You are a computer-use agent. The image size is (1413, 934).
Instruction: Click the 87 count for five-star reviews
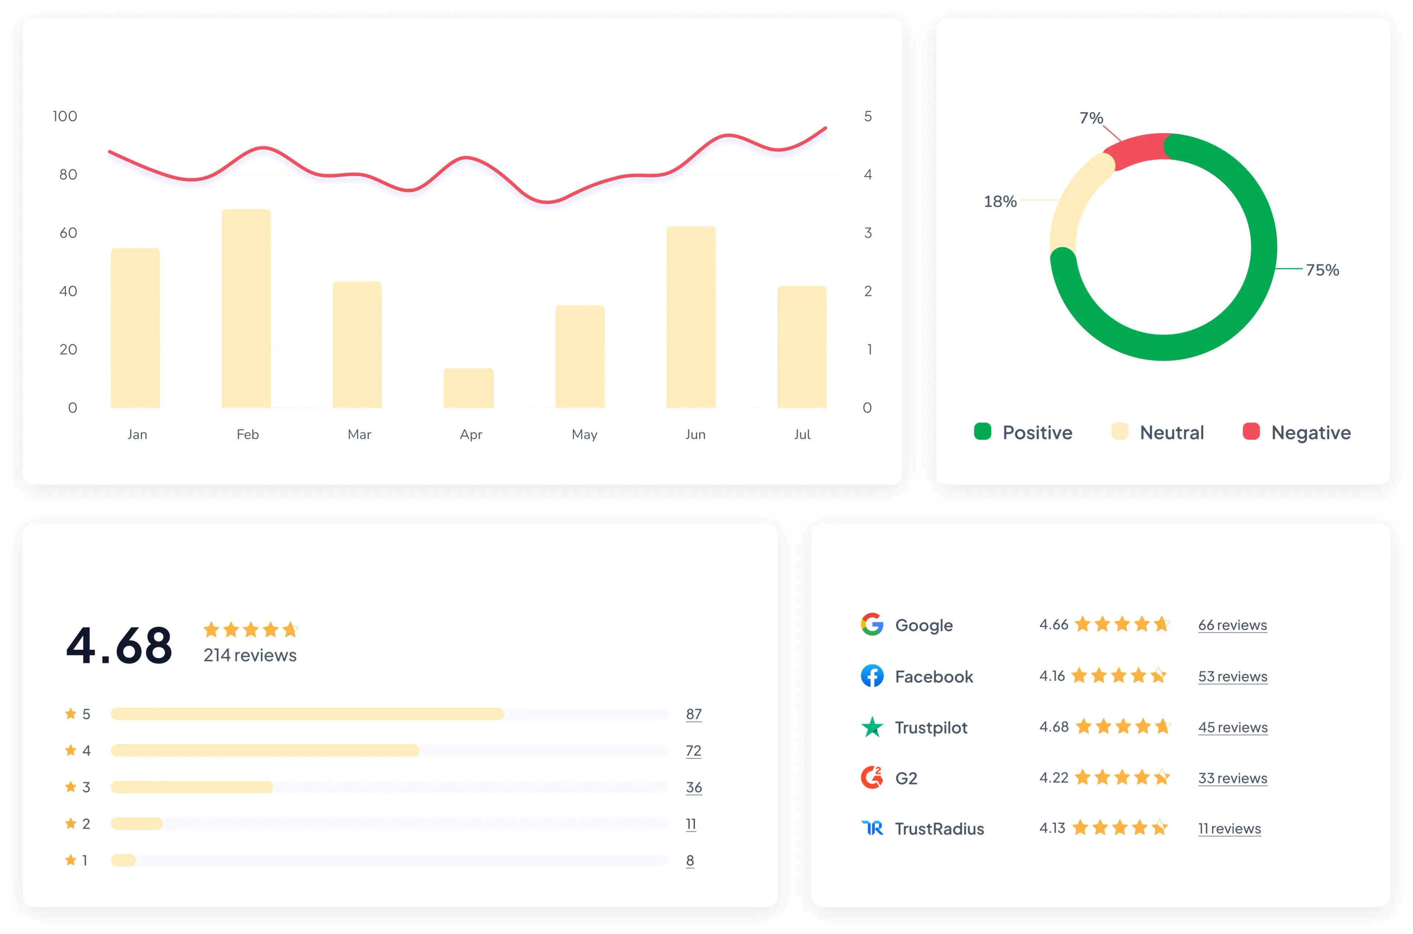[693, 714]
